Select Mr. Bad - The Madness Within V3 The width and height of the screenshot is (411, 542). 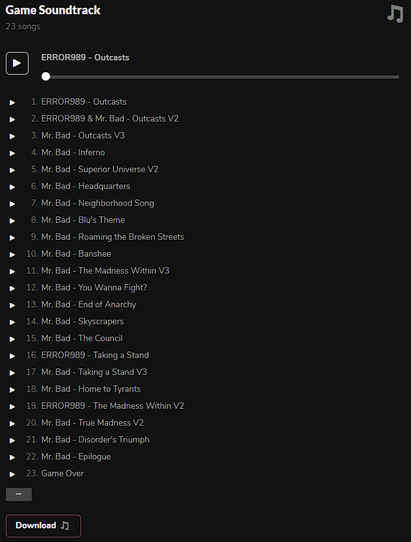tap(105, 270)
